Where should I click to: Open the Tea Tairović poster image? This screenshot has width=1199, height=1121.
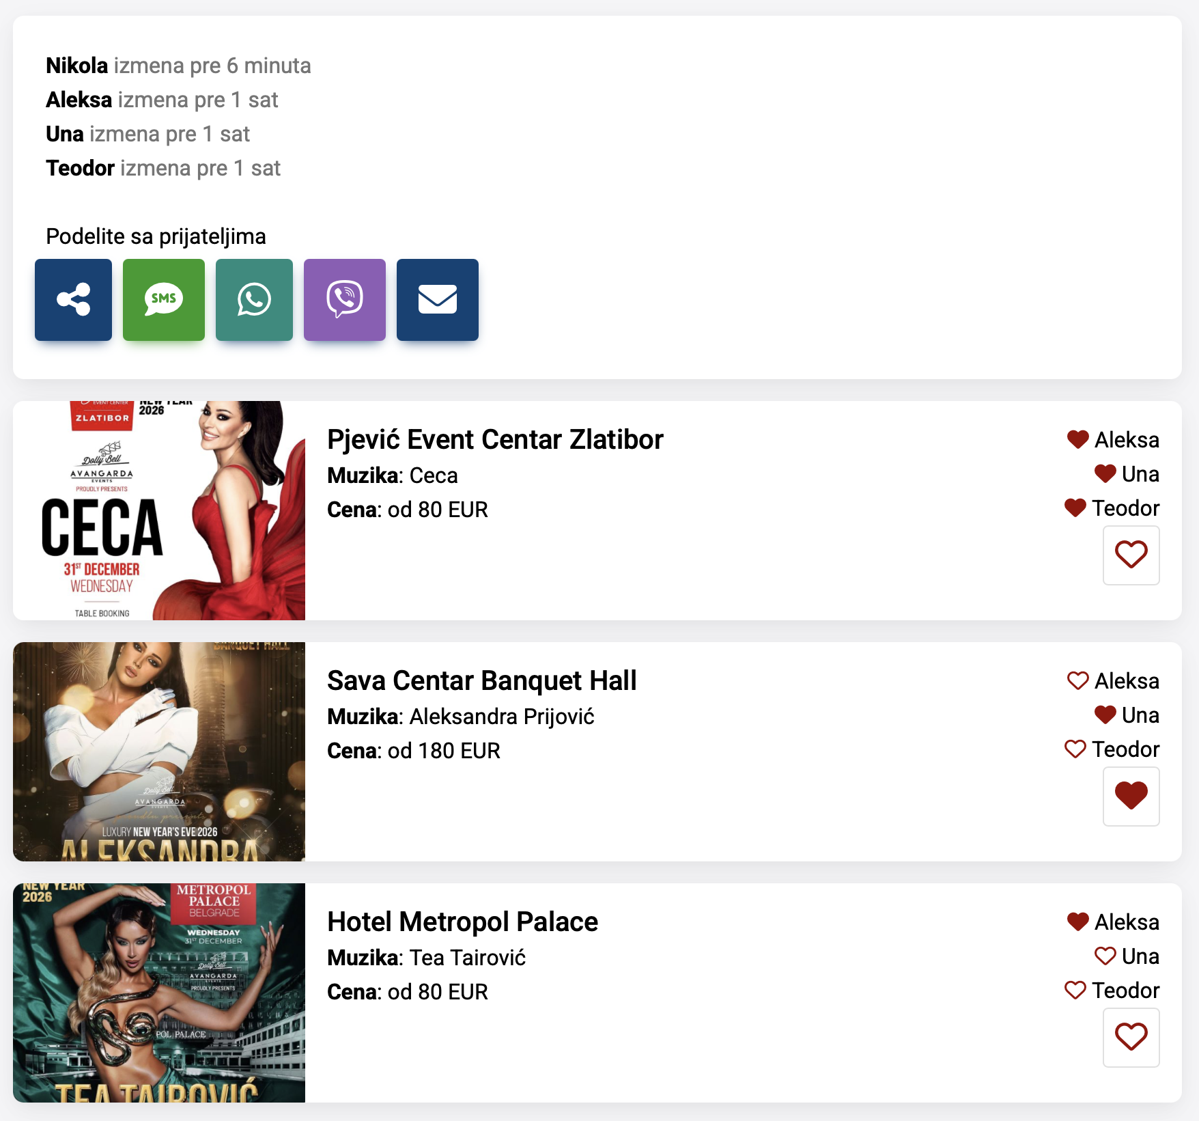pos(159,993)
